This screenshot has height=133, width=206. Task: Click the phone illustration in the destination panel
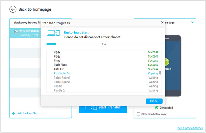tap(173, 66)
